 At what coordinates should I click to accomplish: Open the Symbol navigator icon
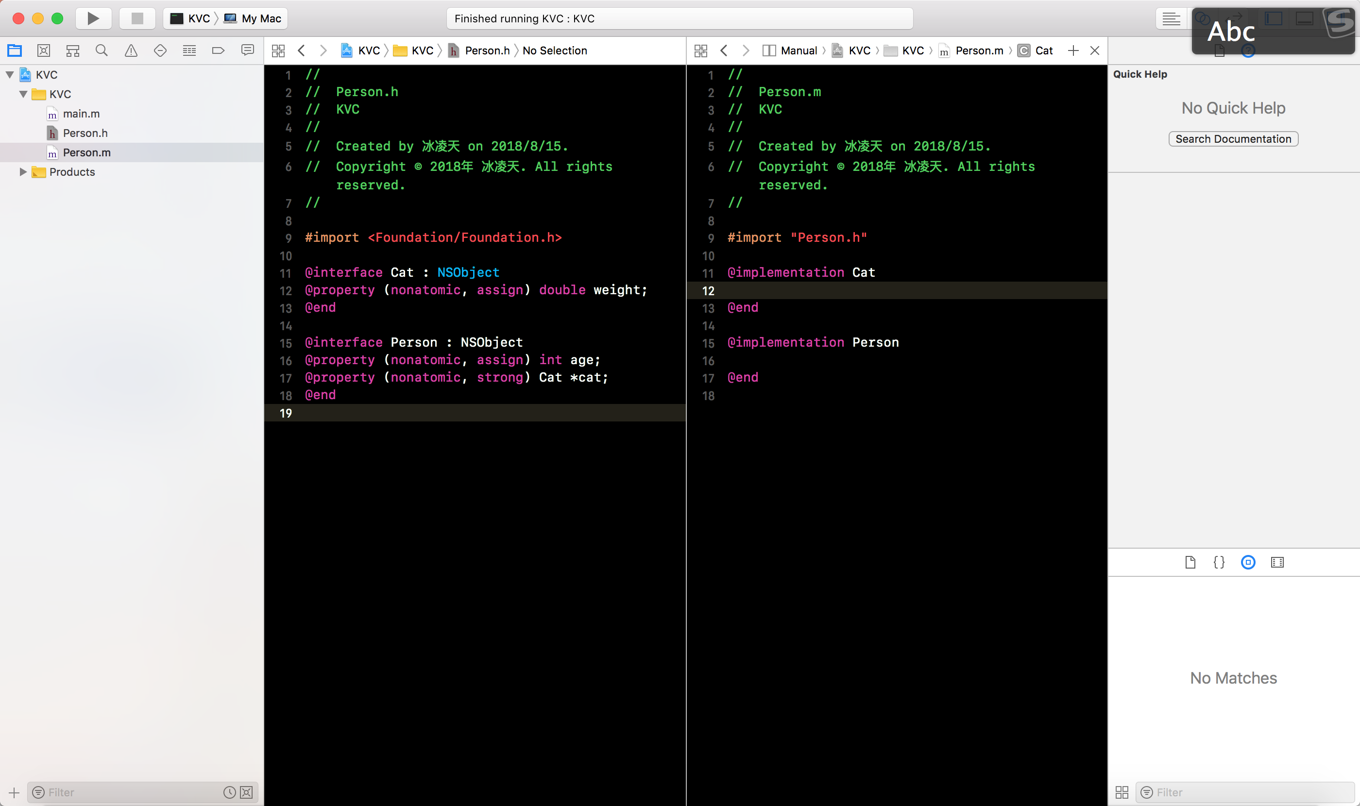click(x=73, y=50)
